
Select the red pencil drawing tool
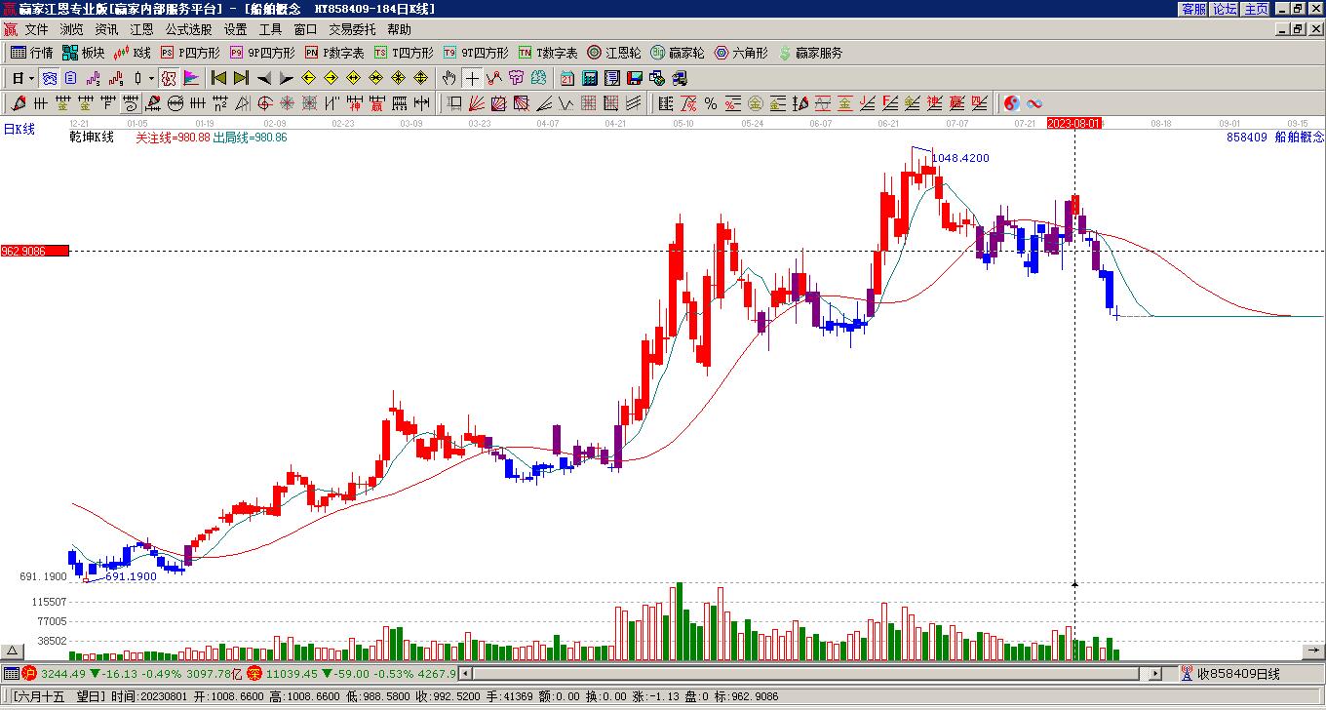coord(19,103)
